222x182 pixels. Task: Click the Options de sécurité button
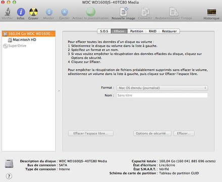152,133
